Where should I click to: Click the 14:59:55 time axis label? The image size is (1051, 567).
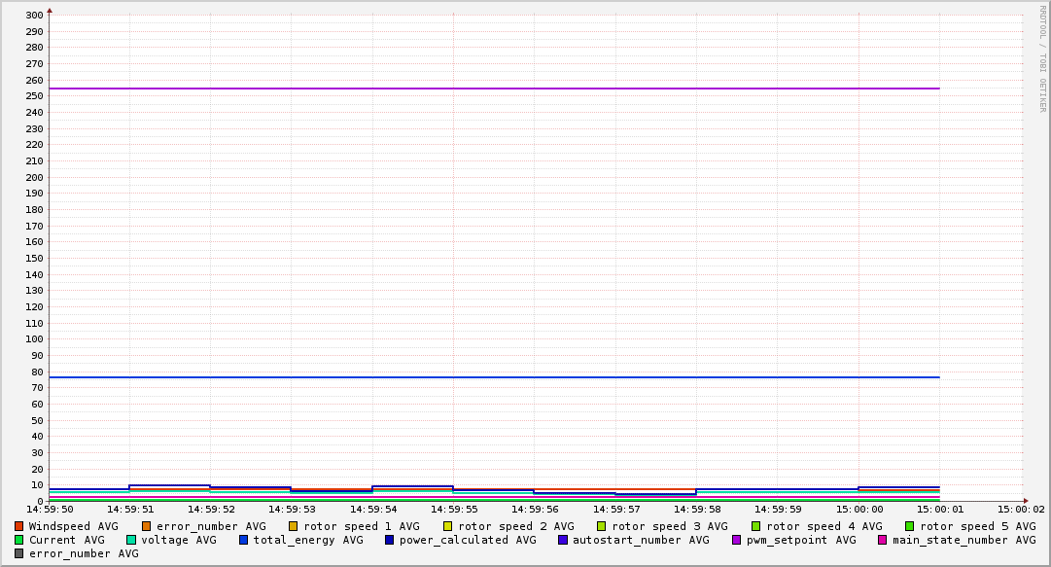click(454, 510)
